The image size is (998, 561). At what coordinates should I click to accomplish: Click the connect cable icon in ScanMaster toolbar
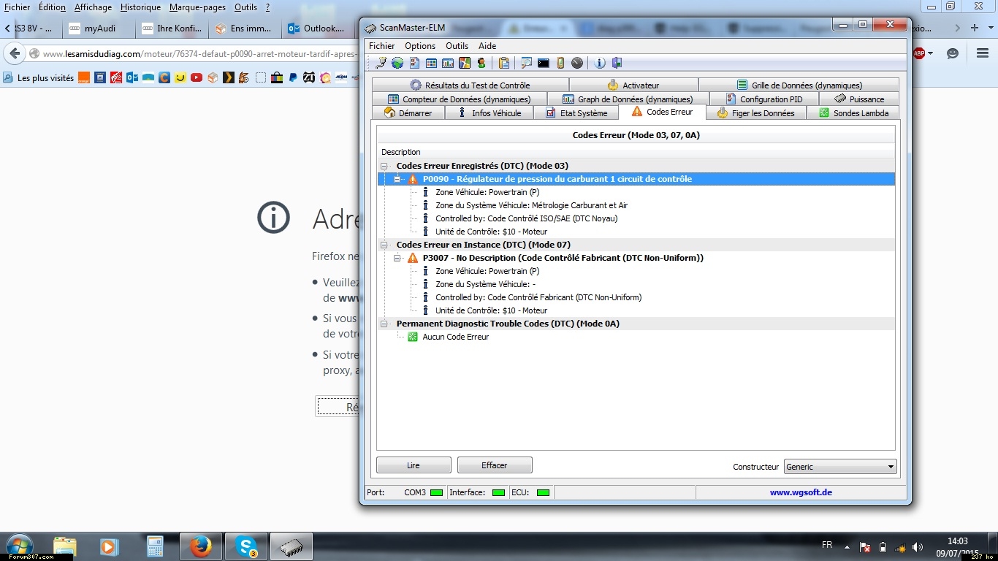pyautogui.click(x=381, y=64)
